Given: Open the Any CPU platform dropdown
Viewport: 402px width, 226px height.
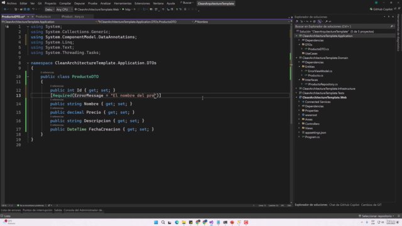Looking at the screenshot, I should coord(64,9).
